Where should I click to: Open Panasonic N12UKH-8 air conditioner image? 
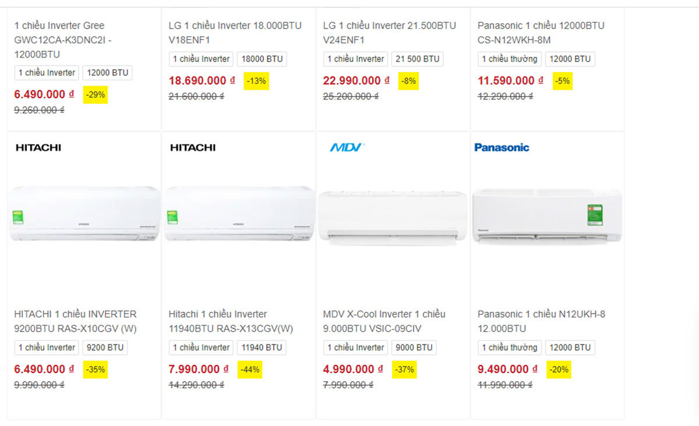(547, 215)
